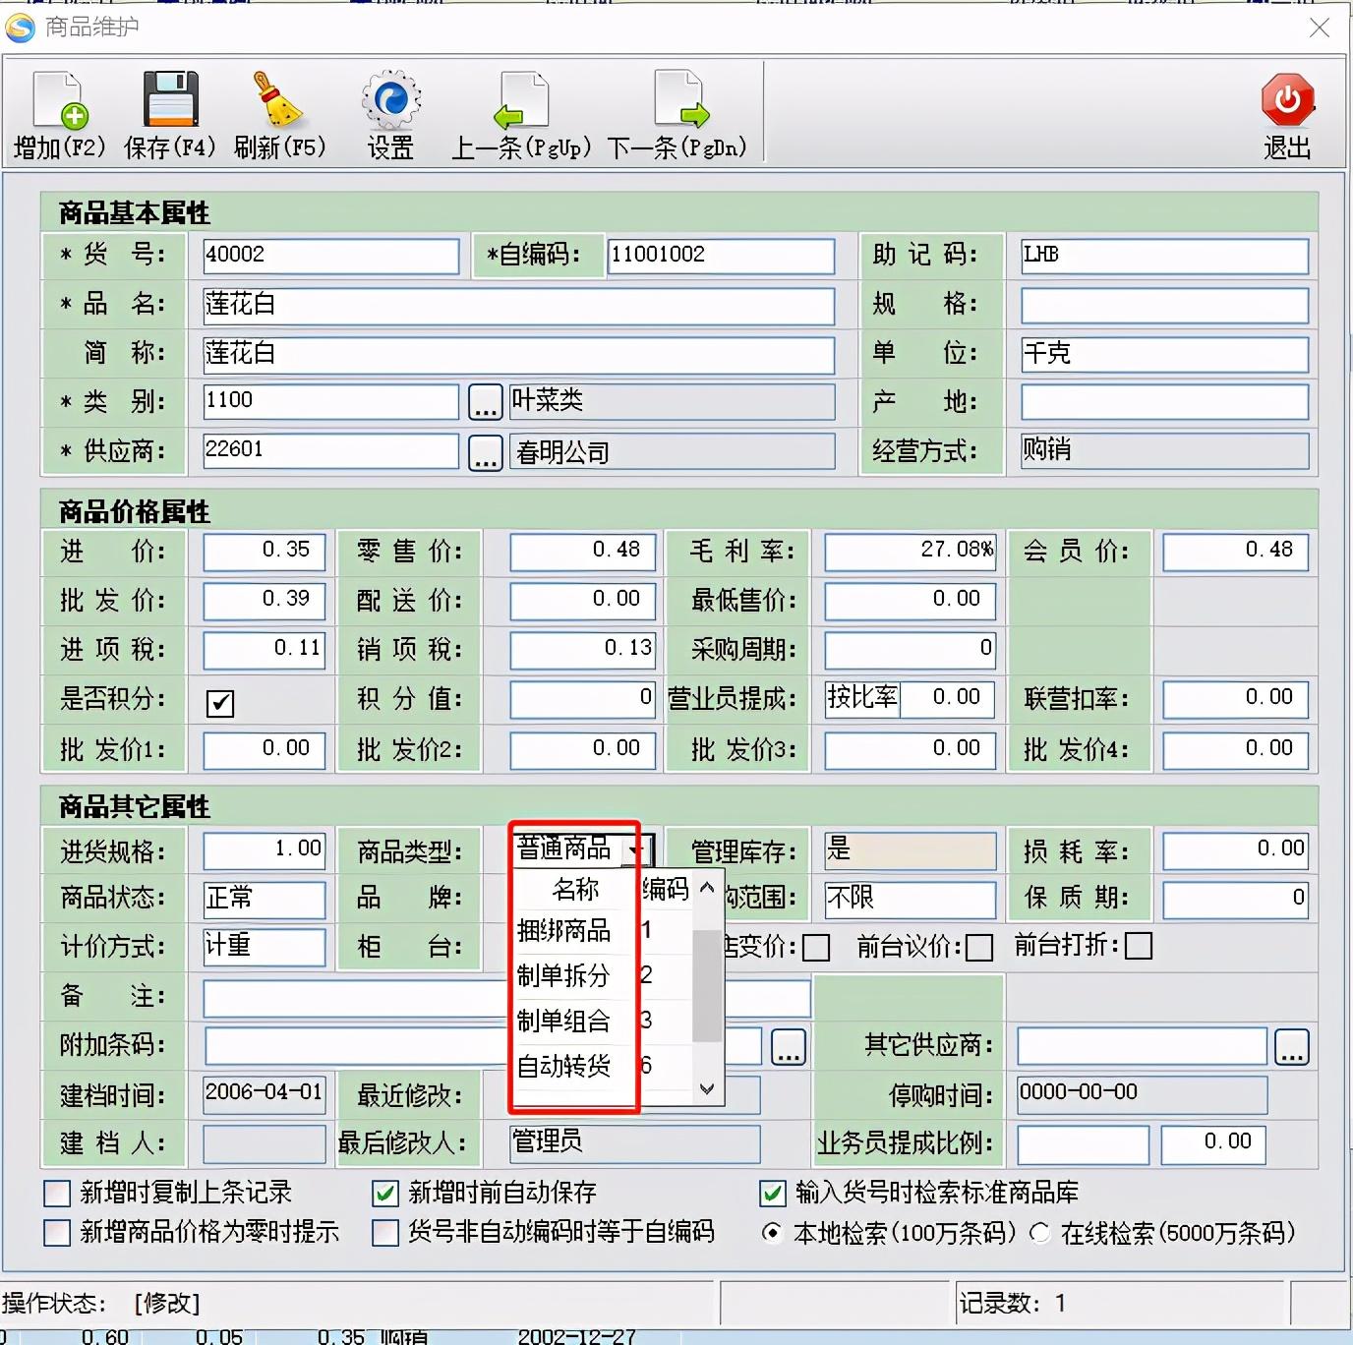Click the 销项税 field showing 0.13
1353x1345 pixels.
click(583, 650)
